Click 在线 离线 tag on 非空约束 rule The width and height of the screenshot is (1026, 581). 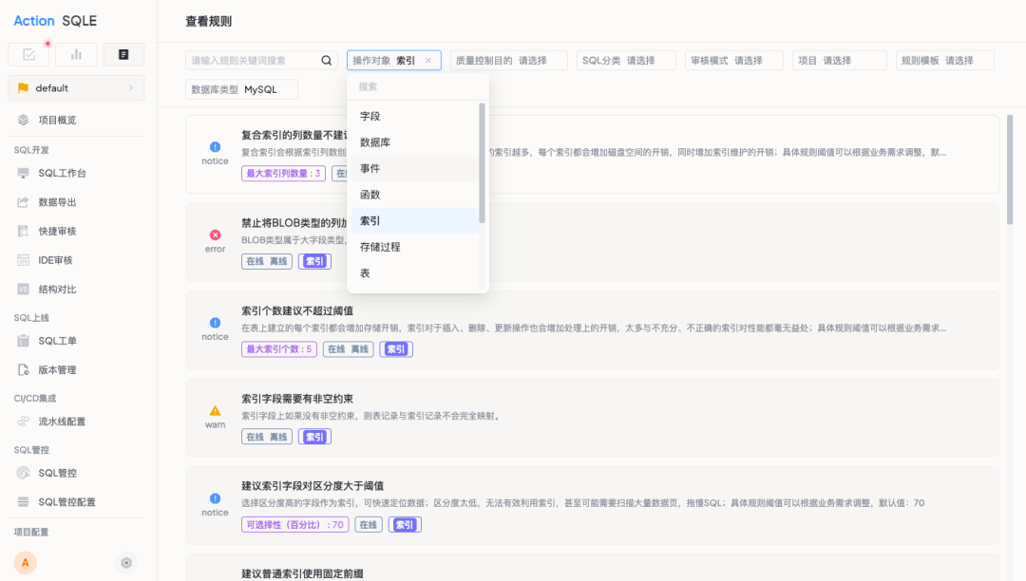[x=267, y=437]
